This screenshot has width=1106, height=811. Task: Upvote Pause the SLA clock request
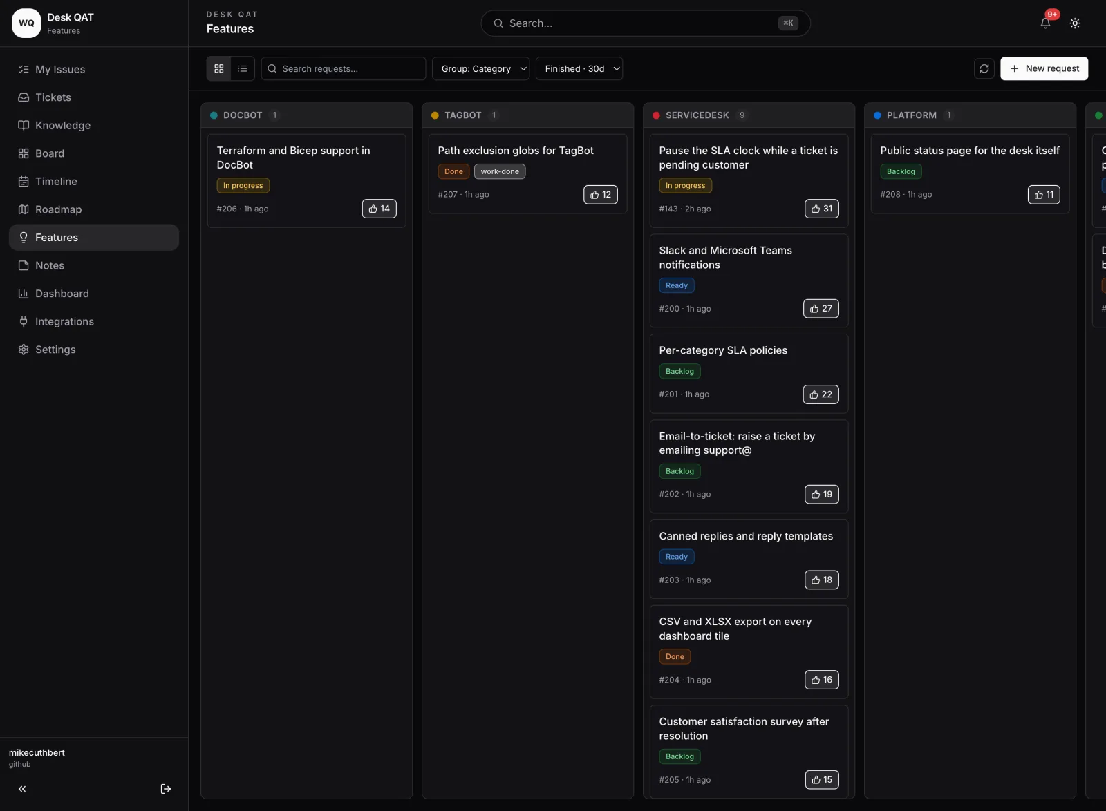[x=822, y=209]
